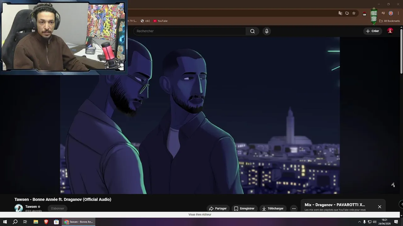The width and height of the screenshot is (403, 226).
Task: Open Task View on the taskbar
Action: click(25, 222)
